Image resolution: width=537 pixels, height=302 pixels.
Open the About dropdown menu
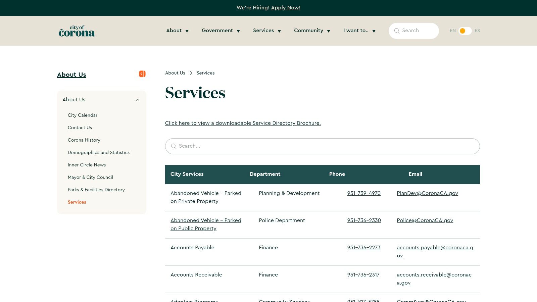coord(177,31)
